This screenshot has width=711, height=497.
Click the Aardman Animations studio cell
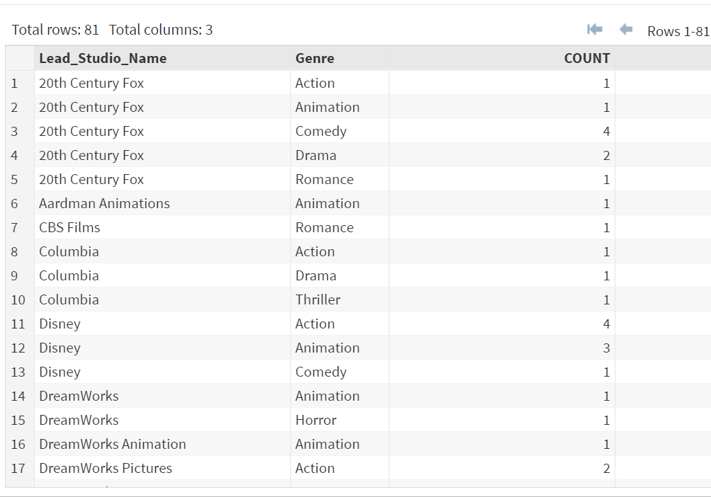click(x=104, y=204)
